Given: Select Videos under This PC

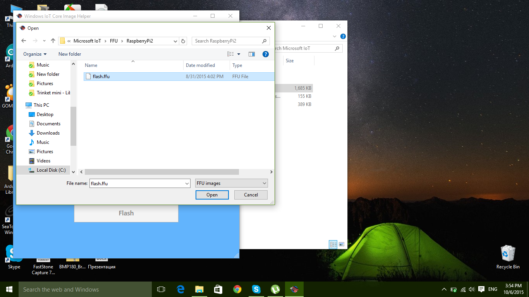Looking at the screenshot, I should [x=43, y=161].
